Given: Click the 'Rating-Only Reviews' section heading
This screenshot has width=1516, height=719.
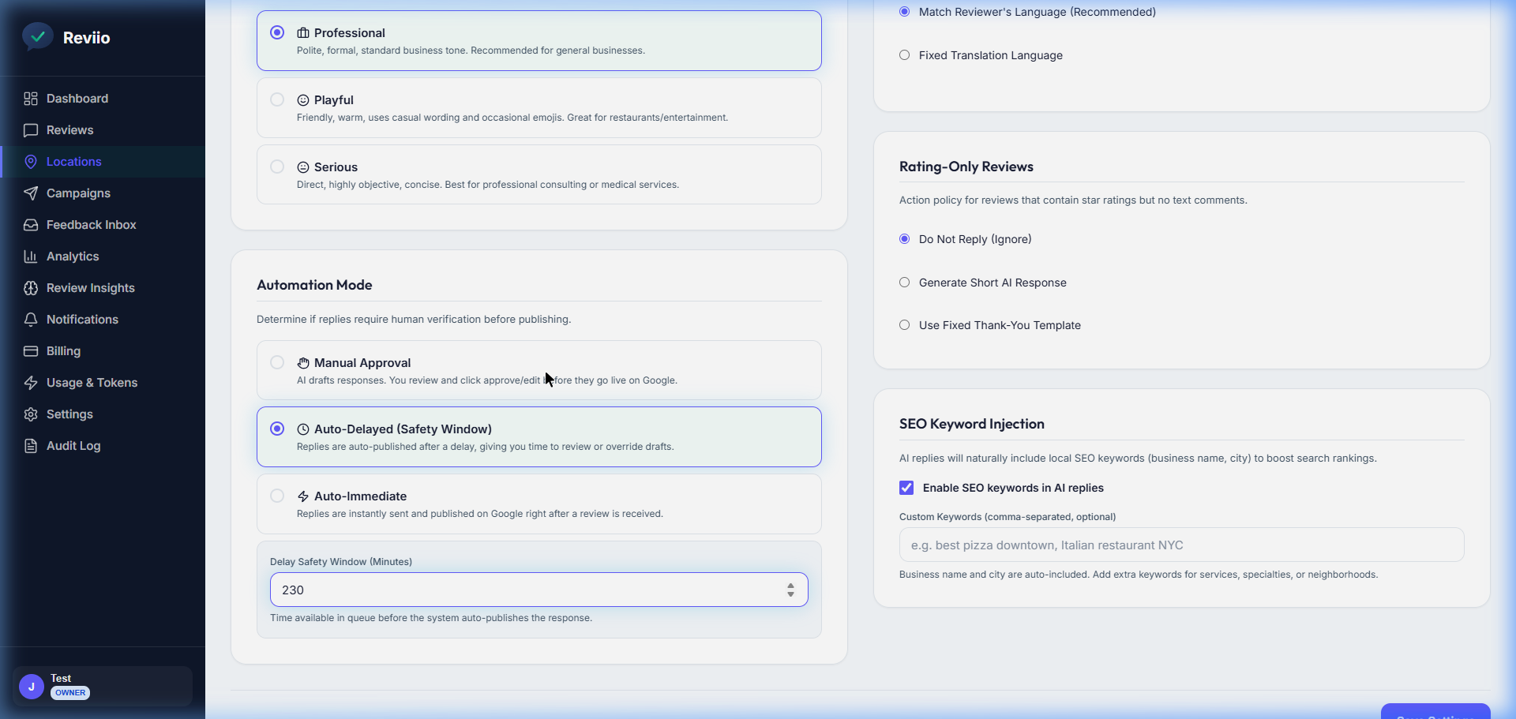Looking at the screenshot, I should coord(966,167).
